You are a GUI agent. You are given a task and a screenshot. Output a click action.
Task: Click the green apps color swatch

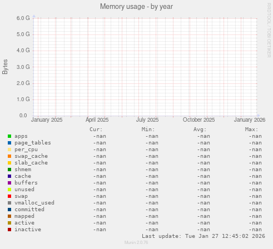click(9, 136)
